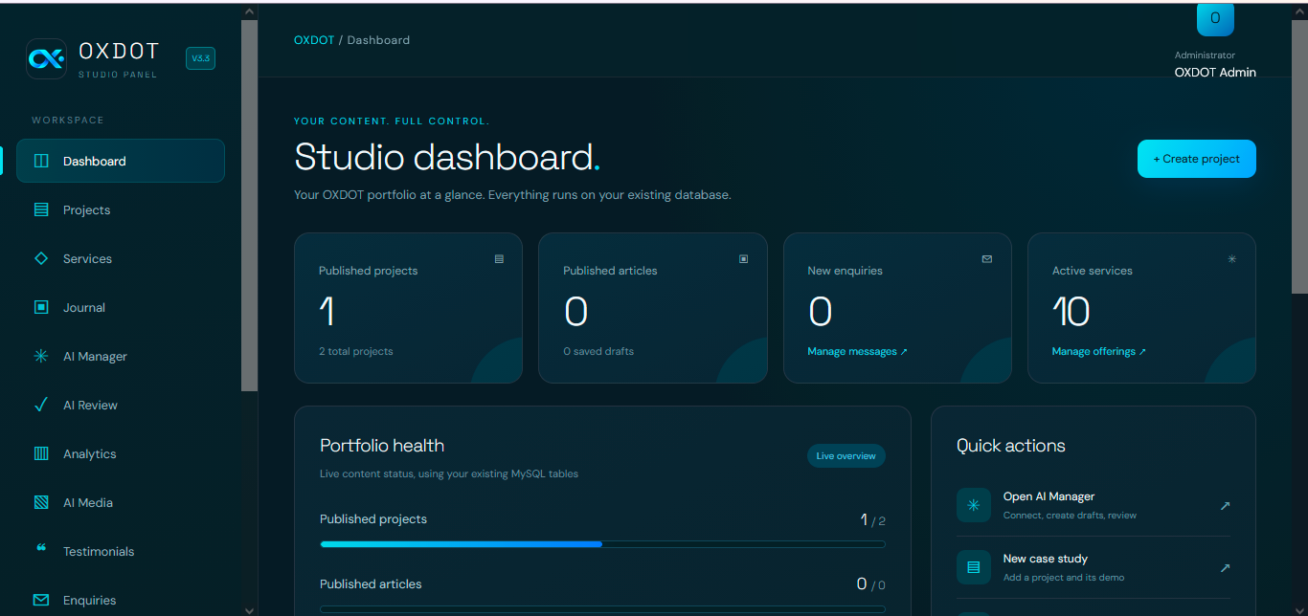Click the AI Review checkmark icon

41,405
